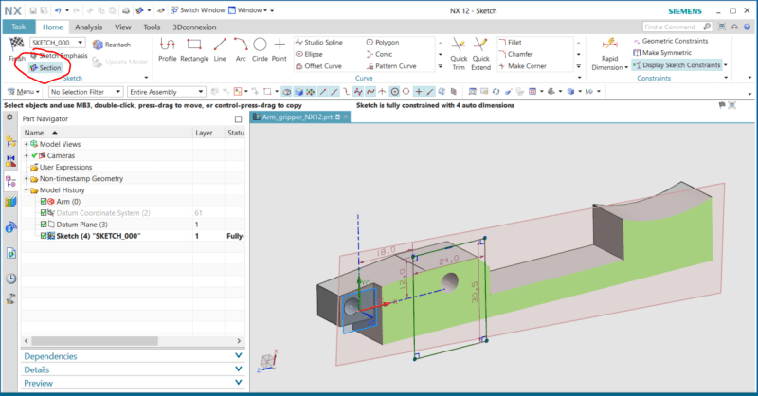Select the Rectangle sketch tool
The width and height of the screenshot is (758, 396).
[x=194, y=50]
